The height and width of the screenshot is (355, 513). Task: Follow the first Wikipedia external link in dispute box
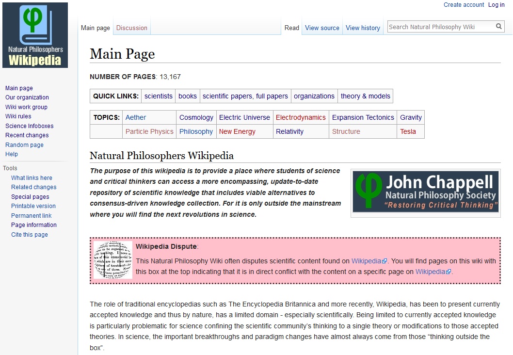point(369,261)
